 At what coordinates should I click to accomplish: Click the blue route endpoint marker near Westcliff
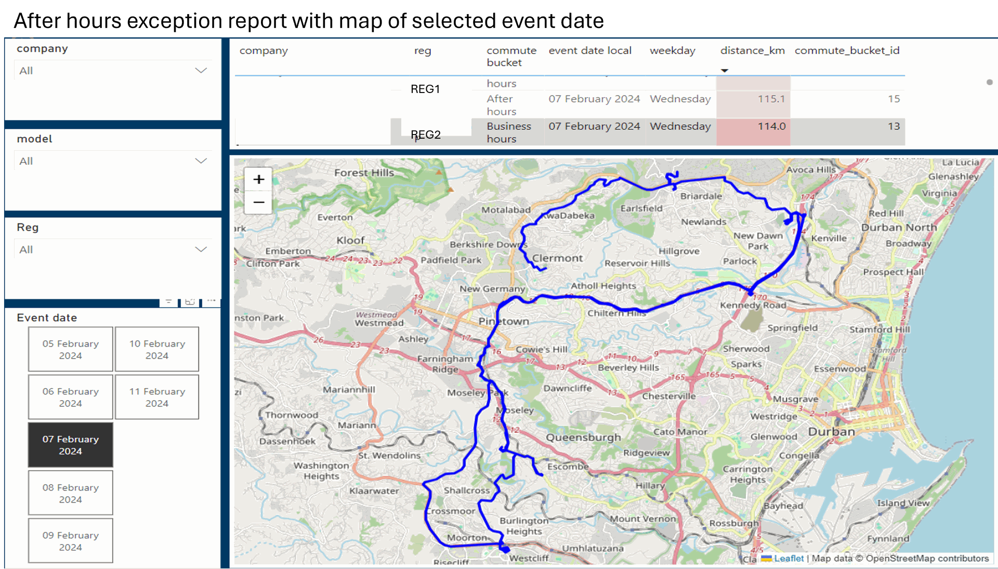click(x=505, y=549)
